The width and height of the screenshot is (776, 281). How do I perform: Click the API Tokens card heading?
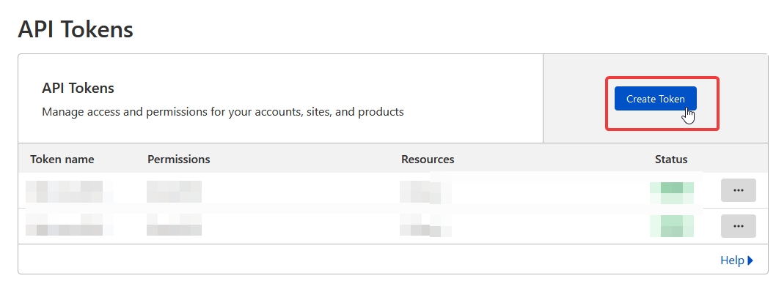pyautogui.click(x=78, y=89)
